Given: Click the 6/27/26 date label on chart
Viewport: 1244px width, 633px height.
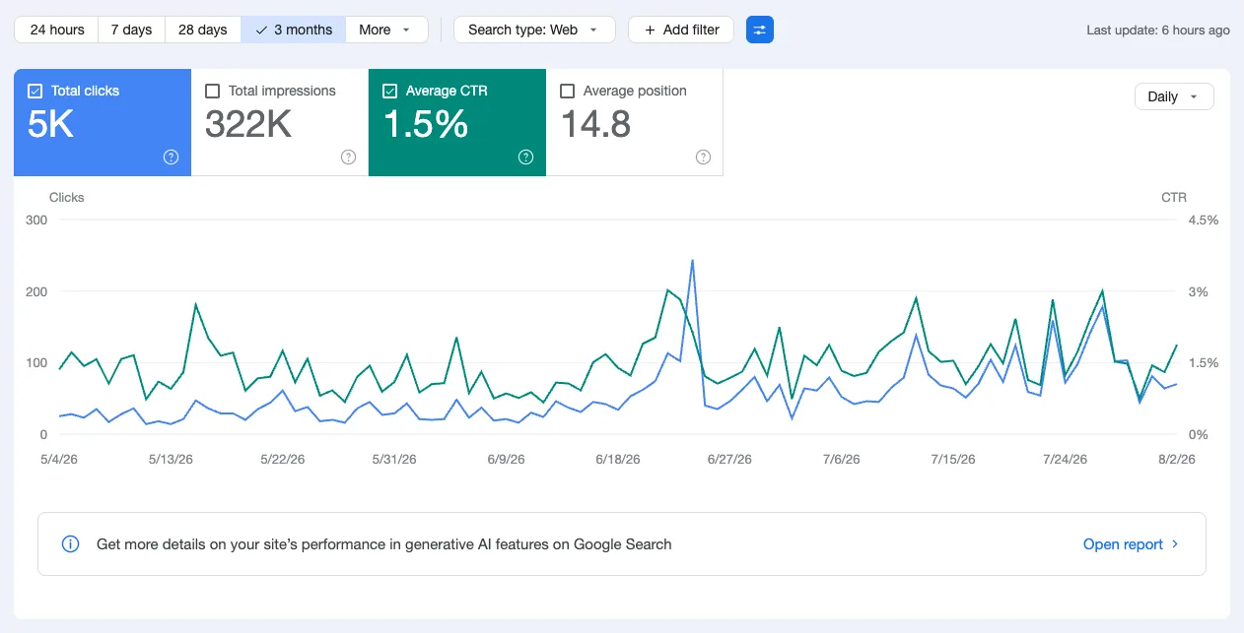Looking at the screenshot, I should [x=729, y=460].
